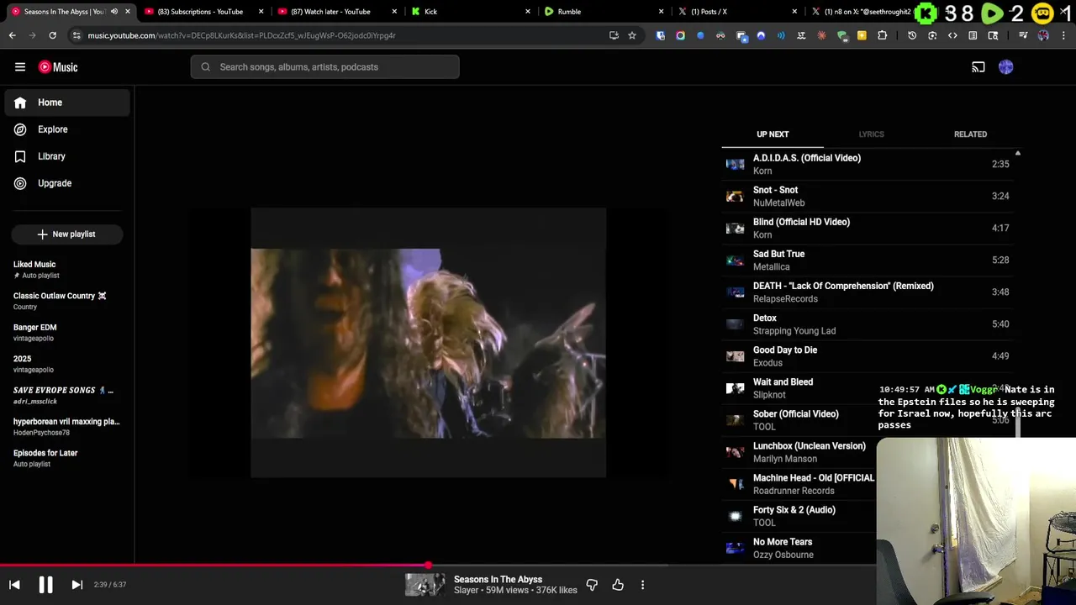Click the YouTube Music logo
The image size is (1076, 605).
[x=58, y=67]
